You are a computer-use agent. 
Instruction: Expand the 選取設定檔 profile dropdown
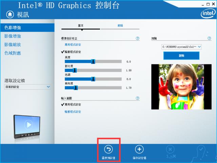[x=27, y=87]
